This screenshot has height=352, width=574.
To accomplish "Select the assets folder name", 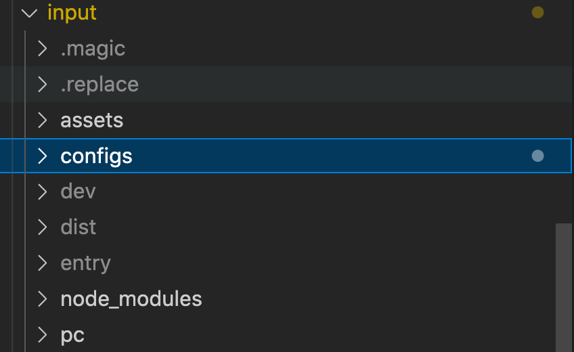I will (92, 120).
